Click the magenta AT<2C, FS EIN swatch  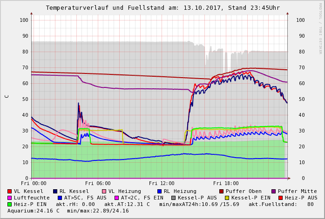point(117,198)
